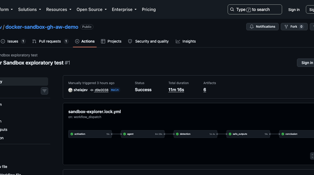Open the Open Source dropdown
Viewport: 314px width, 175px height.
pos(92,9)
